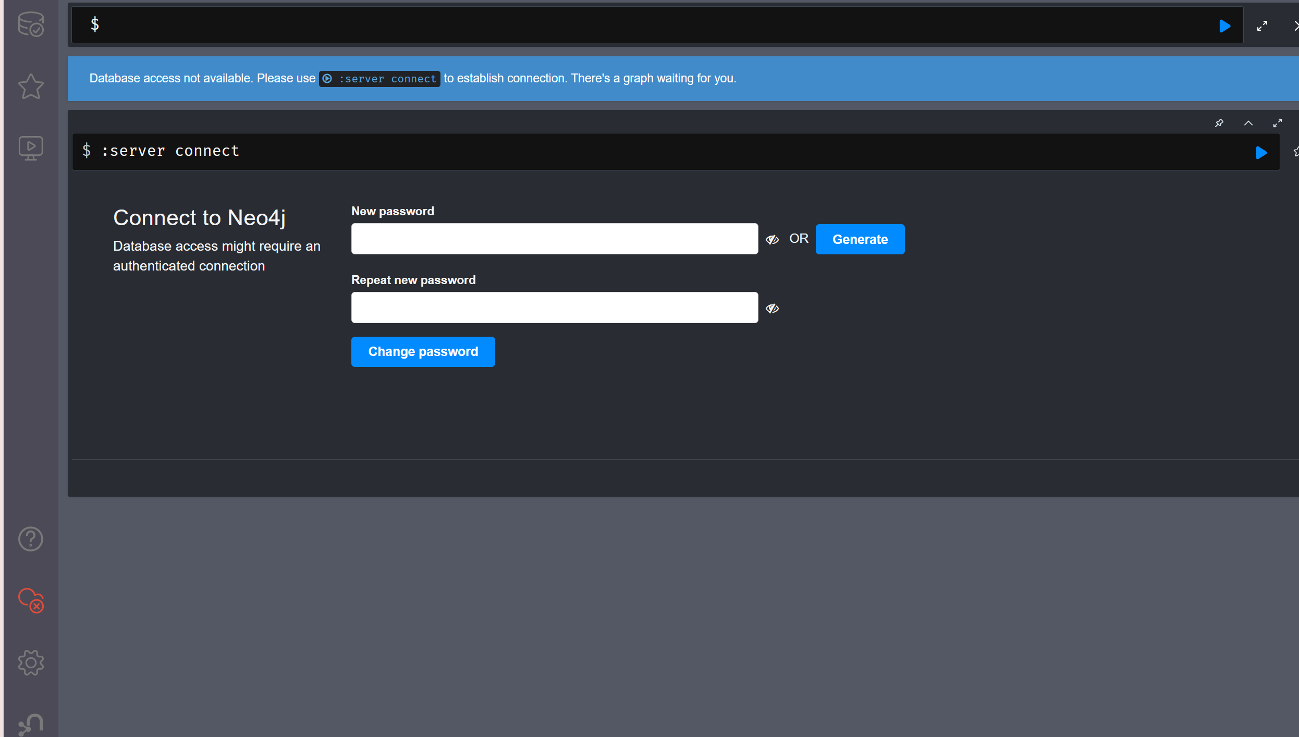
Task: Collapse the server connect frame
Action: point(1248,124)
